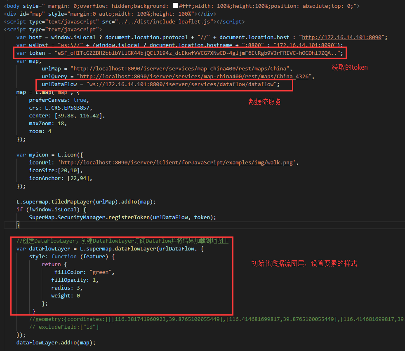Open the http://172.16.14.101:8090 host link
The image size is (405, 351).
(341, 37)
